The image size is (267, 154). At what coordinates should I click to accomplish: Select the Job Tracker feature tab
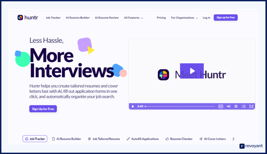[x=35, y=139]
